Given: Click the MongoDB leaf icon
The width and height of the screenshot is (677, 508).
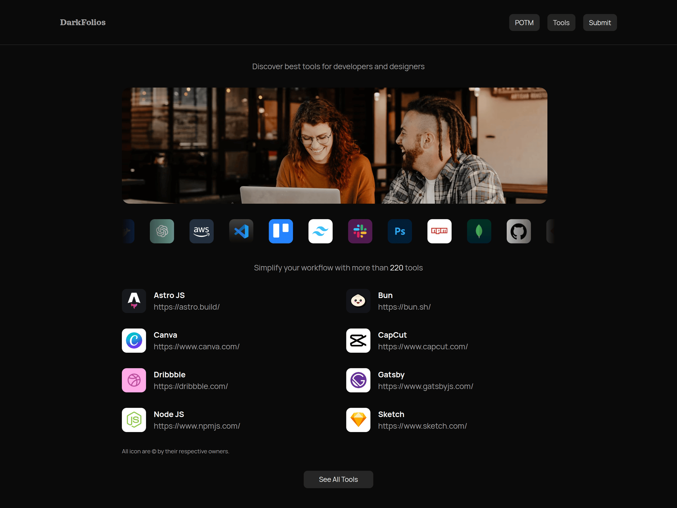Looking at the screenshot, I should tap(479, 231).
